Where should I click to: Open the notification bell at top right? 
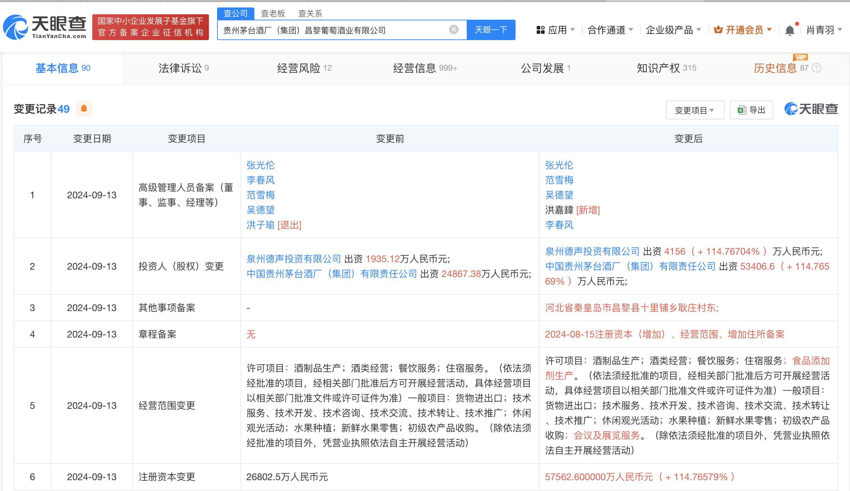790,30
